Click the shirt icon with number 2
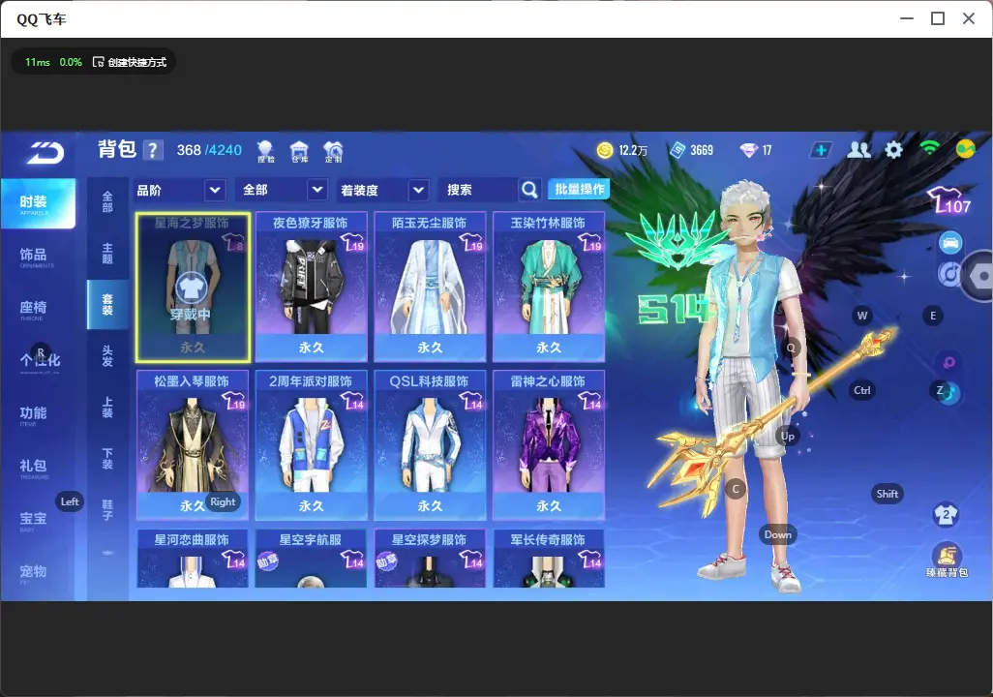 click(x=947, y=514)
